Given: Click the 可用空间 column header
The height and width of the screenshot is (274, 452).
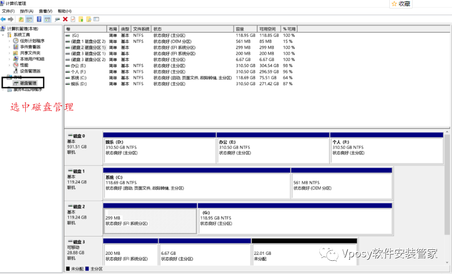Looking at the screenshot, I should point(269,29).
